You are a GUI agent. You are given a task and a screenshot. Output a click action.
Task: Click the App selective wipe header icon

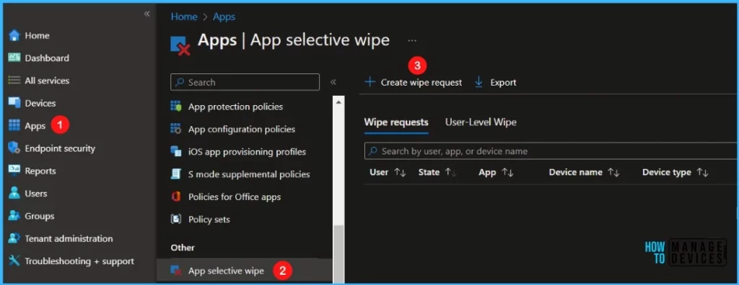180,45
